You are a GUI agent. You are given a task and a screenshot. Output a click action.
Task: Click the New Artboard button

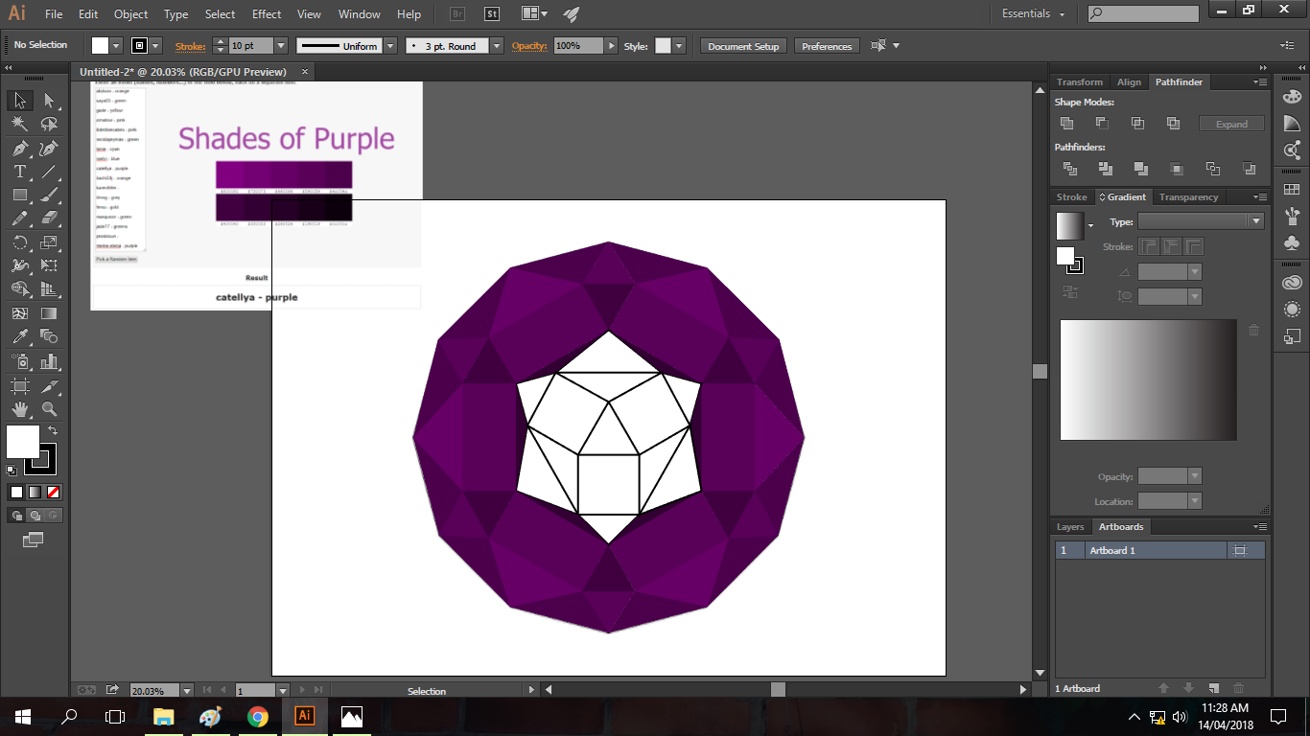point(1213,688)
